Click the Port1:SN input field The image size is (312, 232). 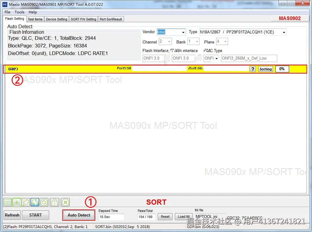[x=159, y=68]
